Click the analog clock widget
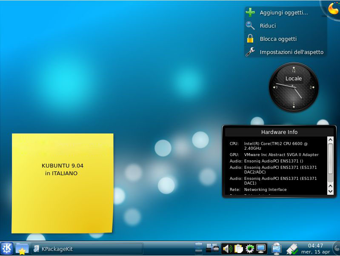This screenshot has height=256, width=340. 294,87
